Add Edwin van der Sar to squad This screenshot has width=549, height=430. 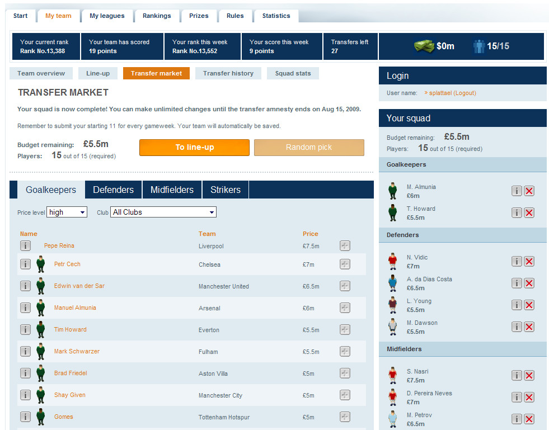(x=345, y=286)
